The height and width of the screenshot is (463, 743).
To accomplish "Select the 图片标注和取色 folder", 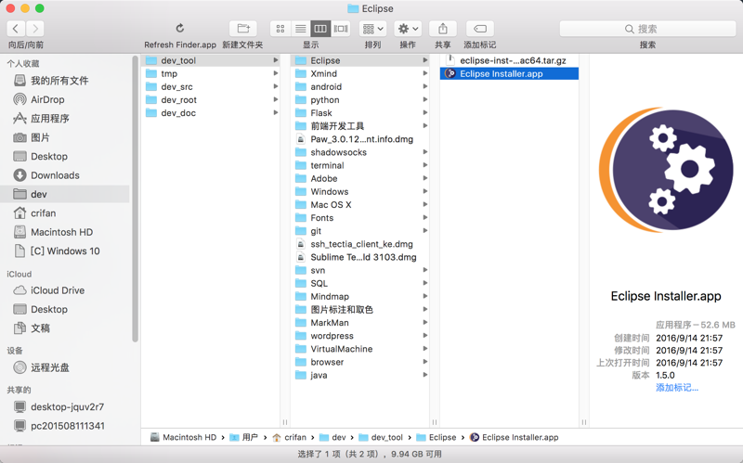I will [360, 310].
